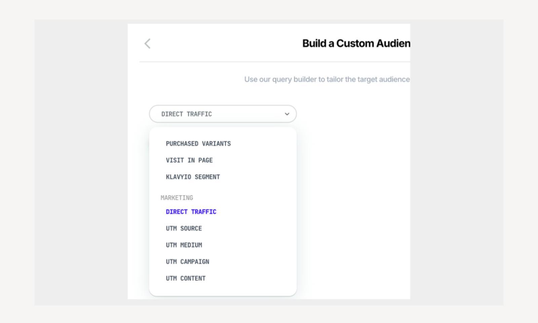
Task: Click the divider line below the header
Action: point(274,62)
